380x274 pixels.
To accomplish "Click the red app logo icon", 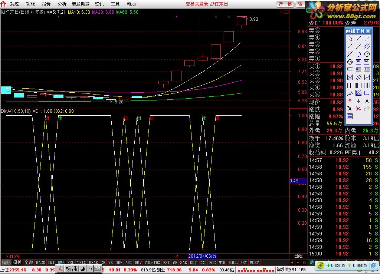I will (3, 4).
